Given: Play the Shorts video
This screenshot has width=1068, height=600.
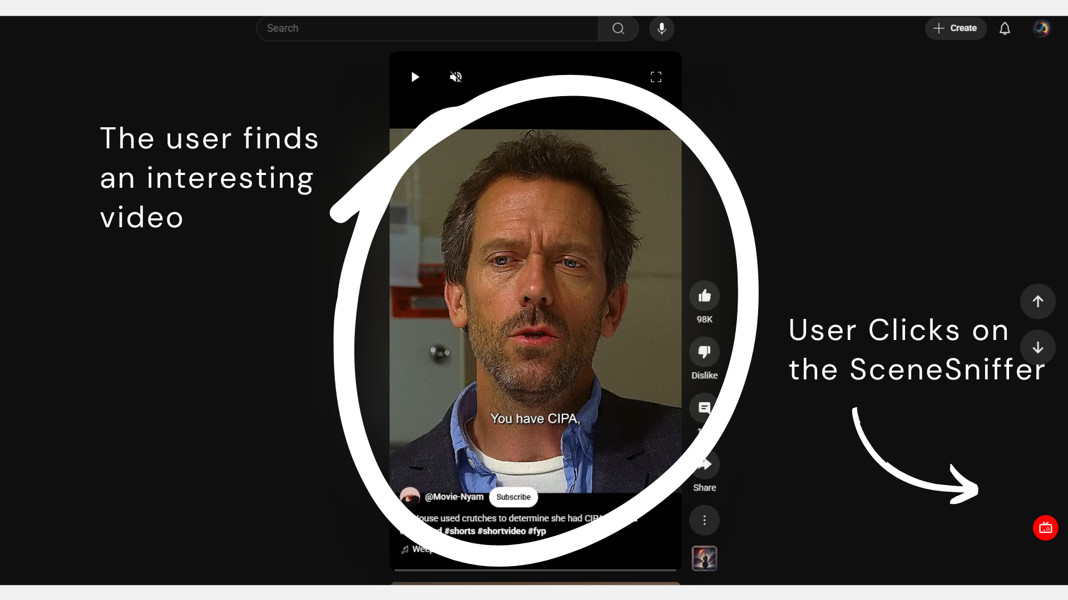Looking at the screenshot, I should 415,77.
